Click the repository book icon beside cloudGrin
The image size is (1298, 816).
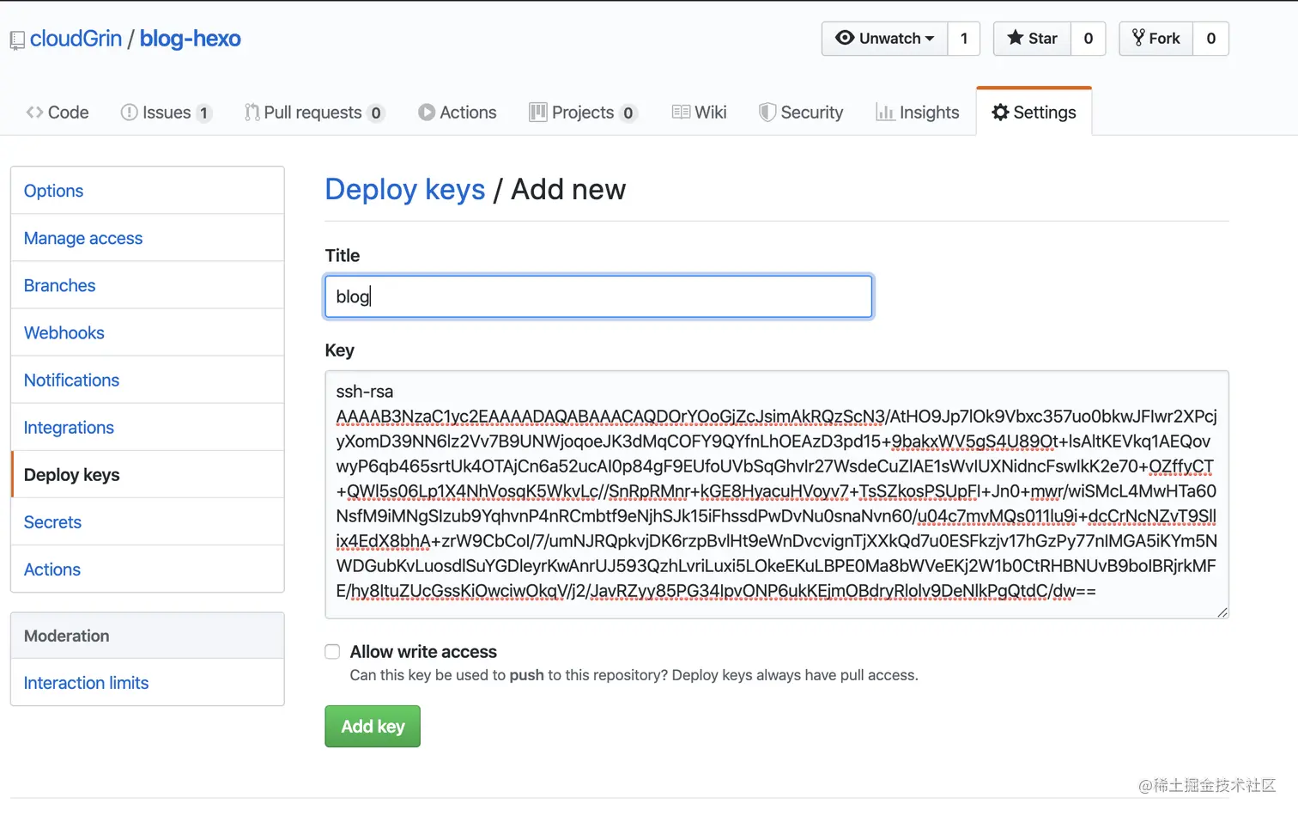tap(16, 39)
